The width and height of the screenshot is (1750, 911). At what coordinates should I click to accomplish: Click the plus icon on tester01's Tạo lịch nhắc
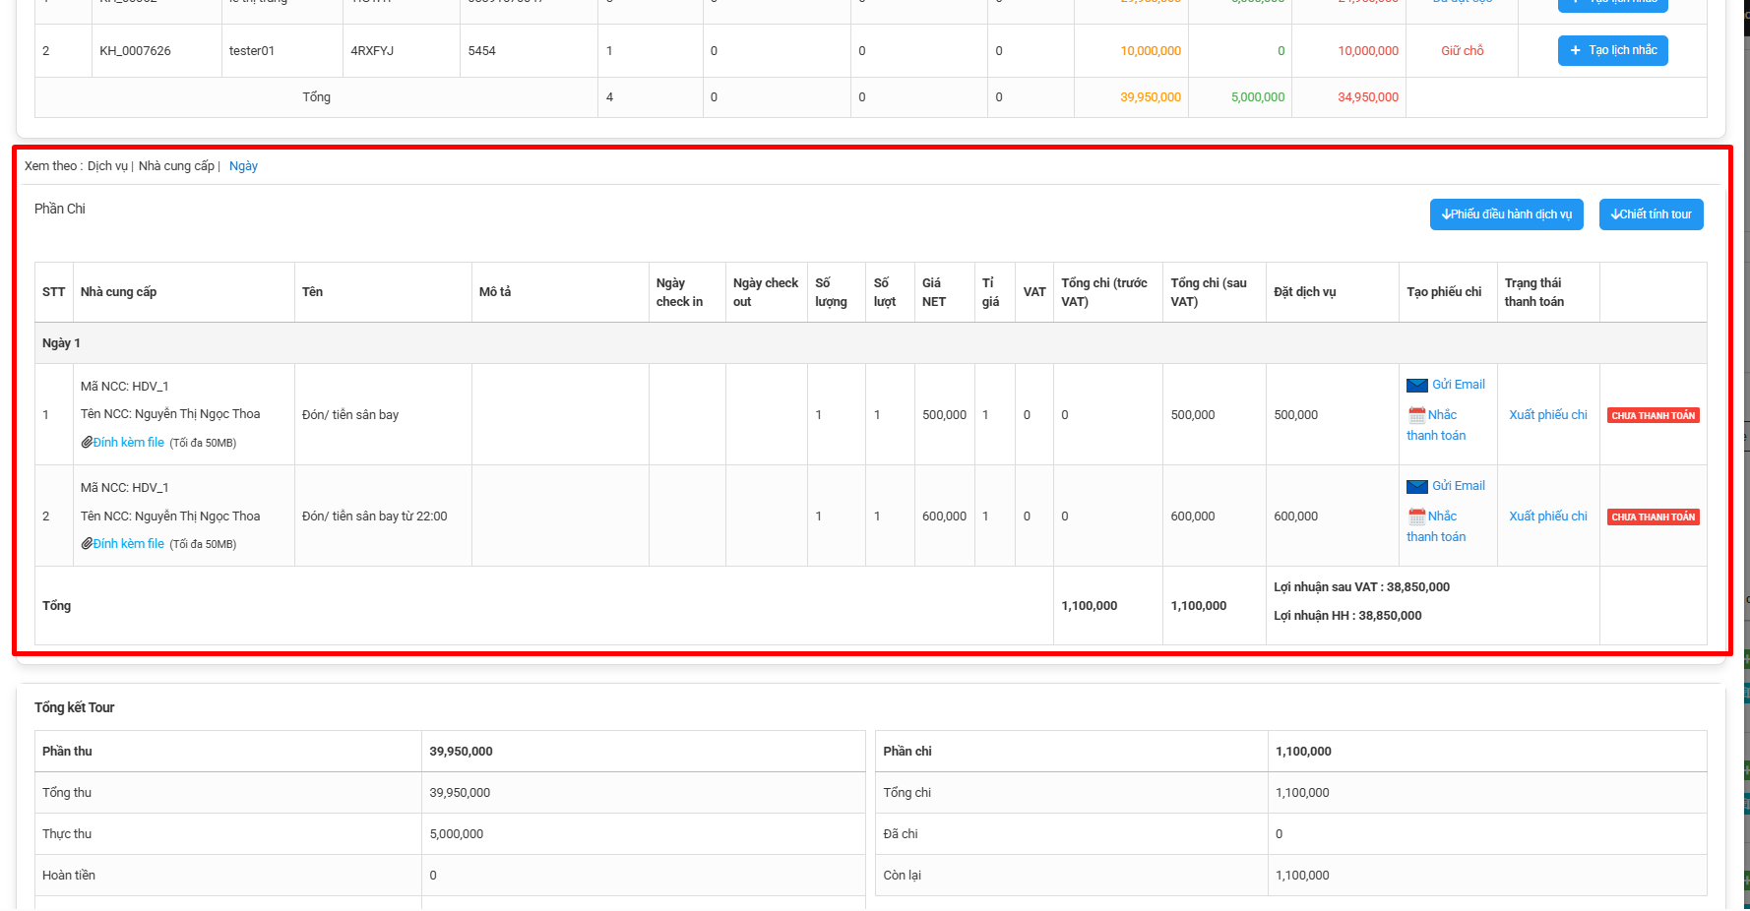click(1576, 50)
